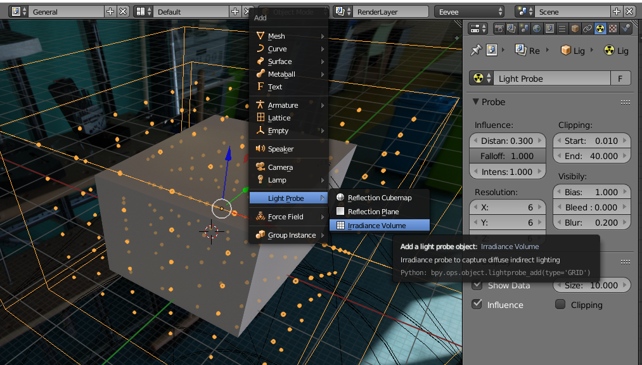Click the Falloff slider field

click(x=508, y=156)
